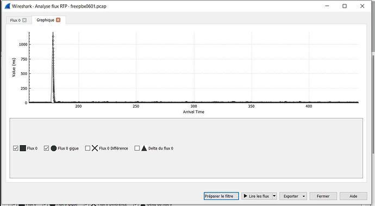Screen dimensions: 375x206
Task: Uncheck the Flux 0 checkbox
Action: (16, 148)
